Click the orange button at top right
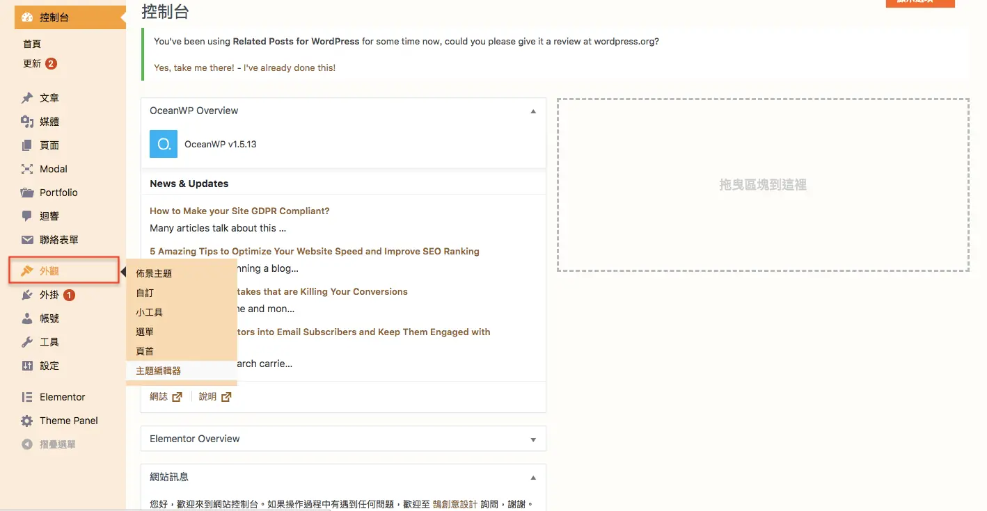This screenshot has height=511, width=987. 920,3
